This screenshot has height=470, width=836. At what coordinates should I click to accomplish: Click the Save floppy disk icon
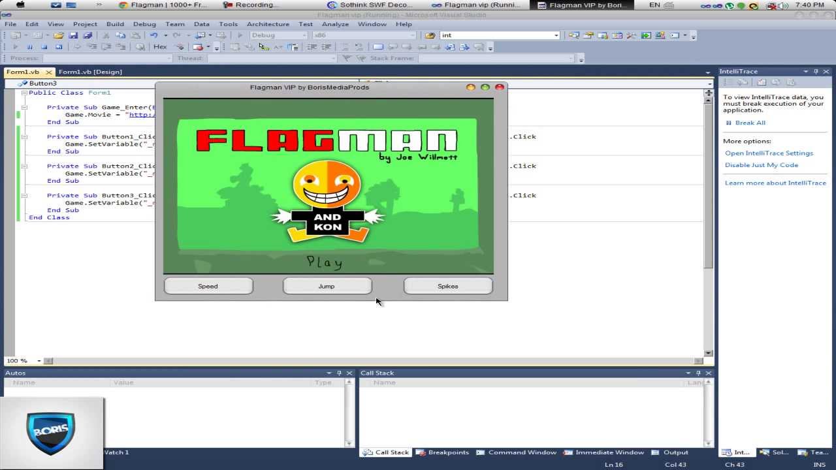[72, 35]
